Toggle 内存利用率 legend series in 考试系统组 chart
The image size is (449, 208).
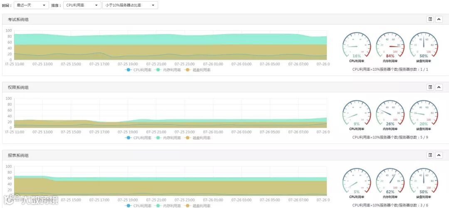pos(168,70)
